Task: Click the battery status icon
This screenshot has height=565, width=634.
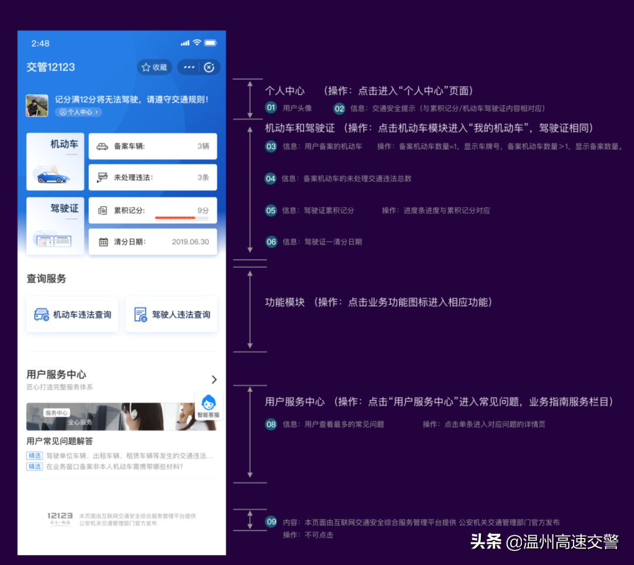Action: point(211,43)
